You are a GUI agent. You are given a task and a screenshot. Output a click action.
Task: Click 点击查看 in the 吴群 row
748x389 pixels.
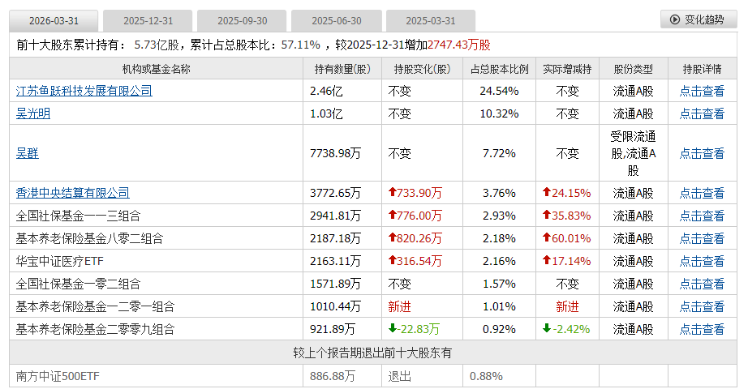[x=702, y=153]
